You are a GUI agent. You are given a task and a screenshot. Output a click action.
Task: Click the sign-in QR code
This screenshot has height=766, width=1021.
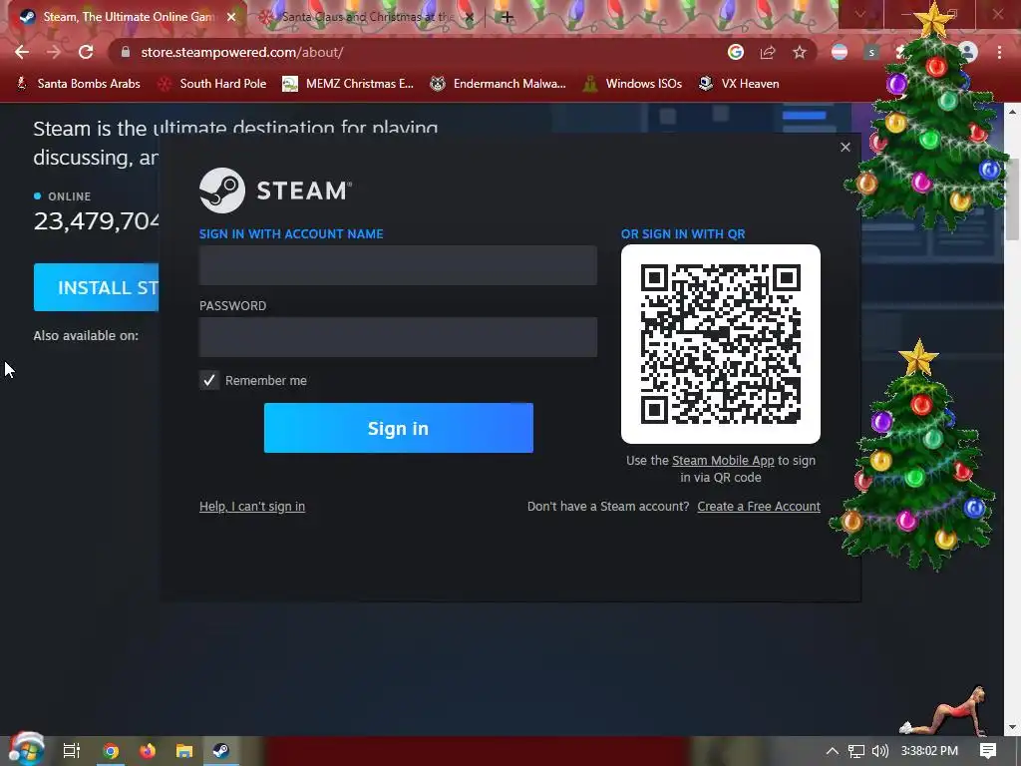(x=721, y=344)
